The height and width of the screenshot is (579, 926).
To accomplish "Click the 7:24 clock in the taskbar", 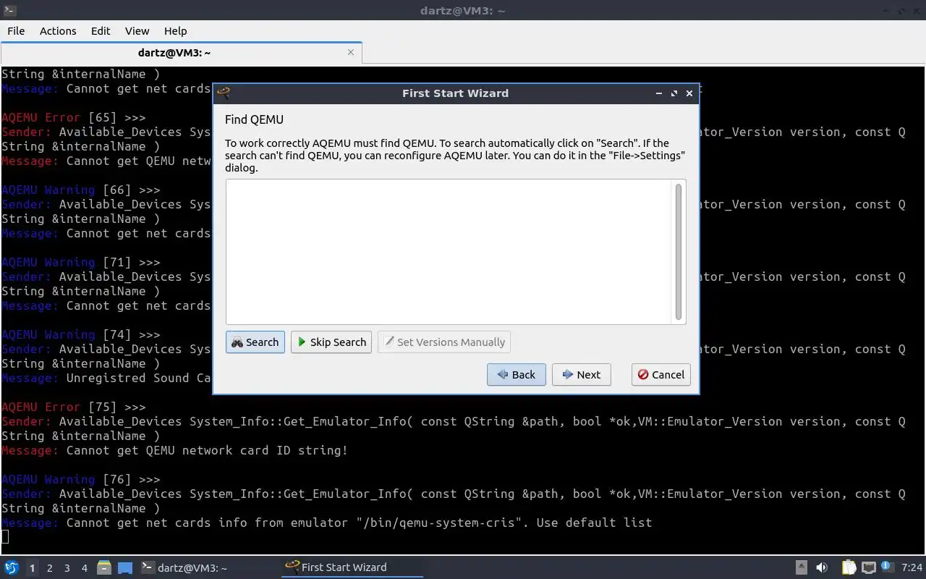I will point(912,567).
